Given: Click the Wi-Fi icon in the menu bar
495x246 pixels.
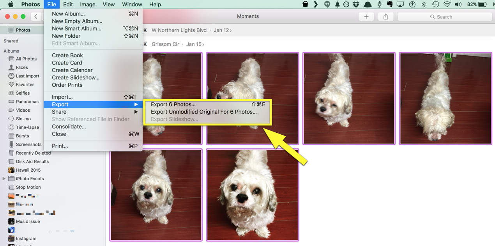Looking at the screenshot, I should (447, 4).
